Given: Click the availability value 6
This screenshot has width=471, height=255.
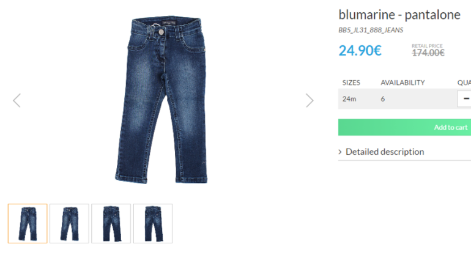Looking at the screenshot, I should coord(383,99).
